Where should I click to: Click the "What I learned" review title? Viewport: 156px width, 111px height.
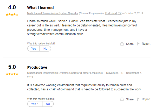point(40,8)
